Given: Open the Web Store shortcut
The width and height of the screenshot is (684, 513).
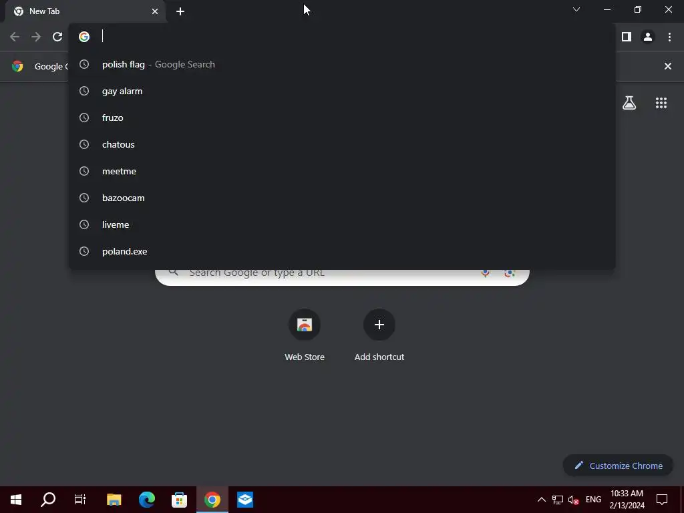Looking at the screenshot, I should coord(305,335).
